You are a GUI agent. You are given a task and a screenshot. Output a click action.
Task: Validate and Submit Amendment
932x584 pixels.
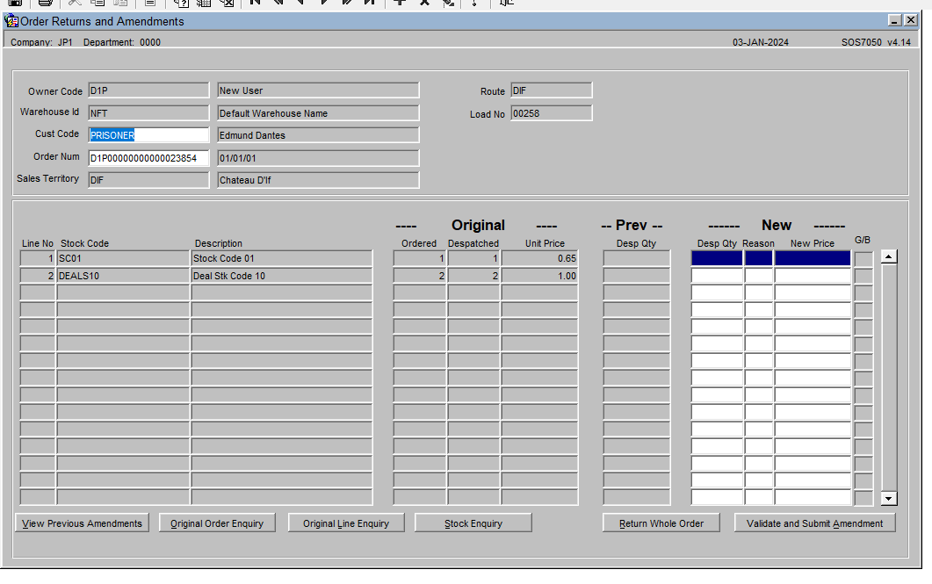pyautogui.click(x=814, y=523)
